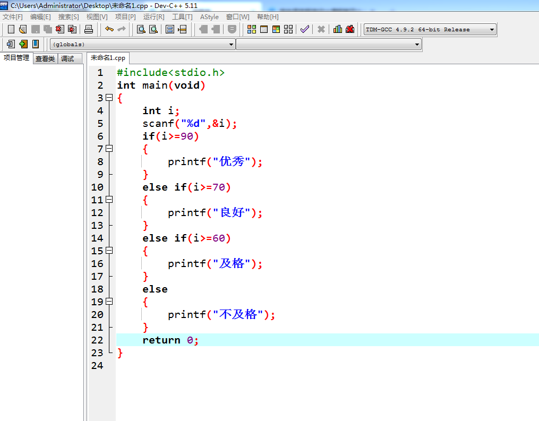The height and width of the screenshot is (421, 539).
Task: Click the grayed Indent arrow icon
Action: click(x=216, y=29)
